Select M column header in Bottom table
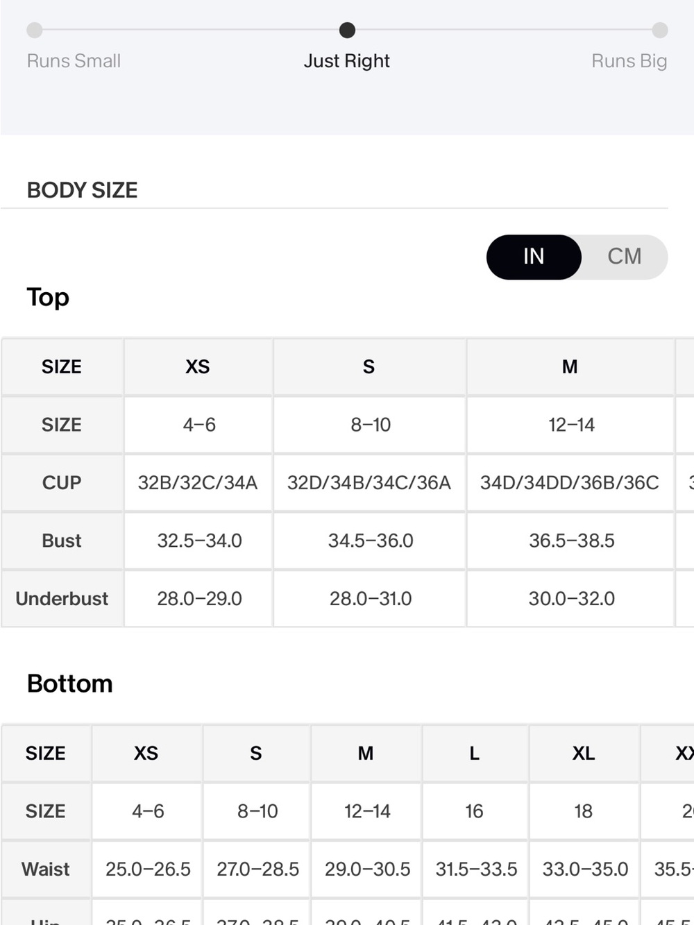The width and height of the screenshot is (694, 925). pos(366,753)
